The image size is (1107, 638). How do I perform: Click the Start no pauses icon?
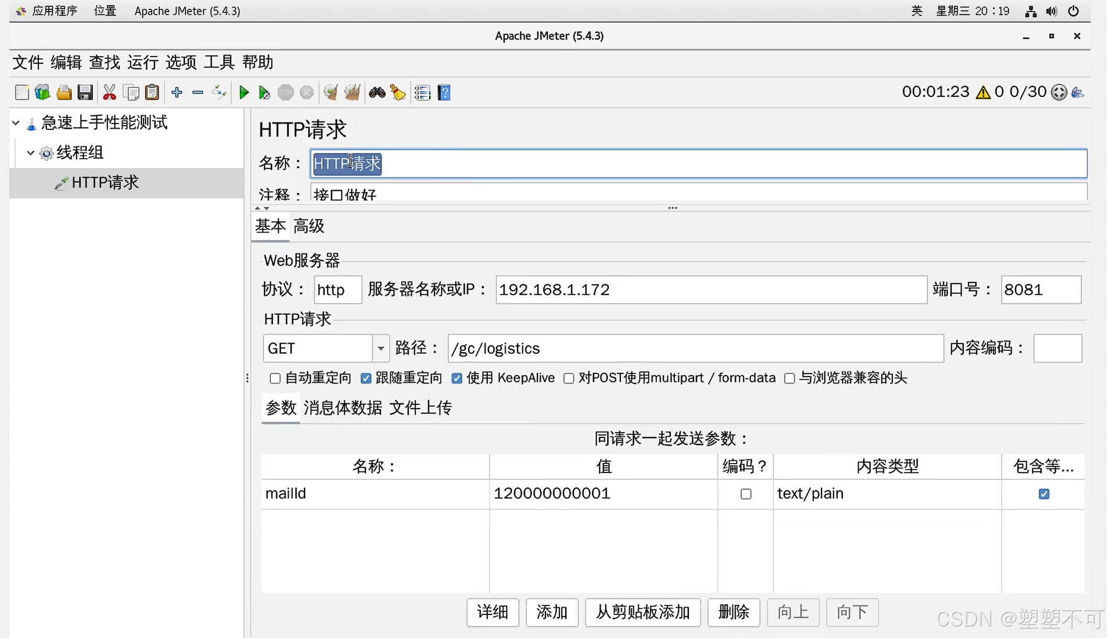[x=264, y=93]
